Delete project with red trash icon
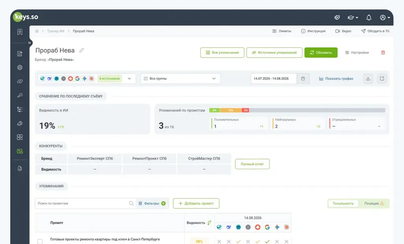 point(383,53)
